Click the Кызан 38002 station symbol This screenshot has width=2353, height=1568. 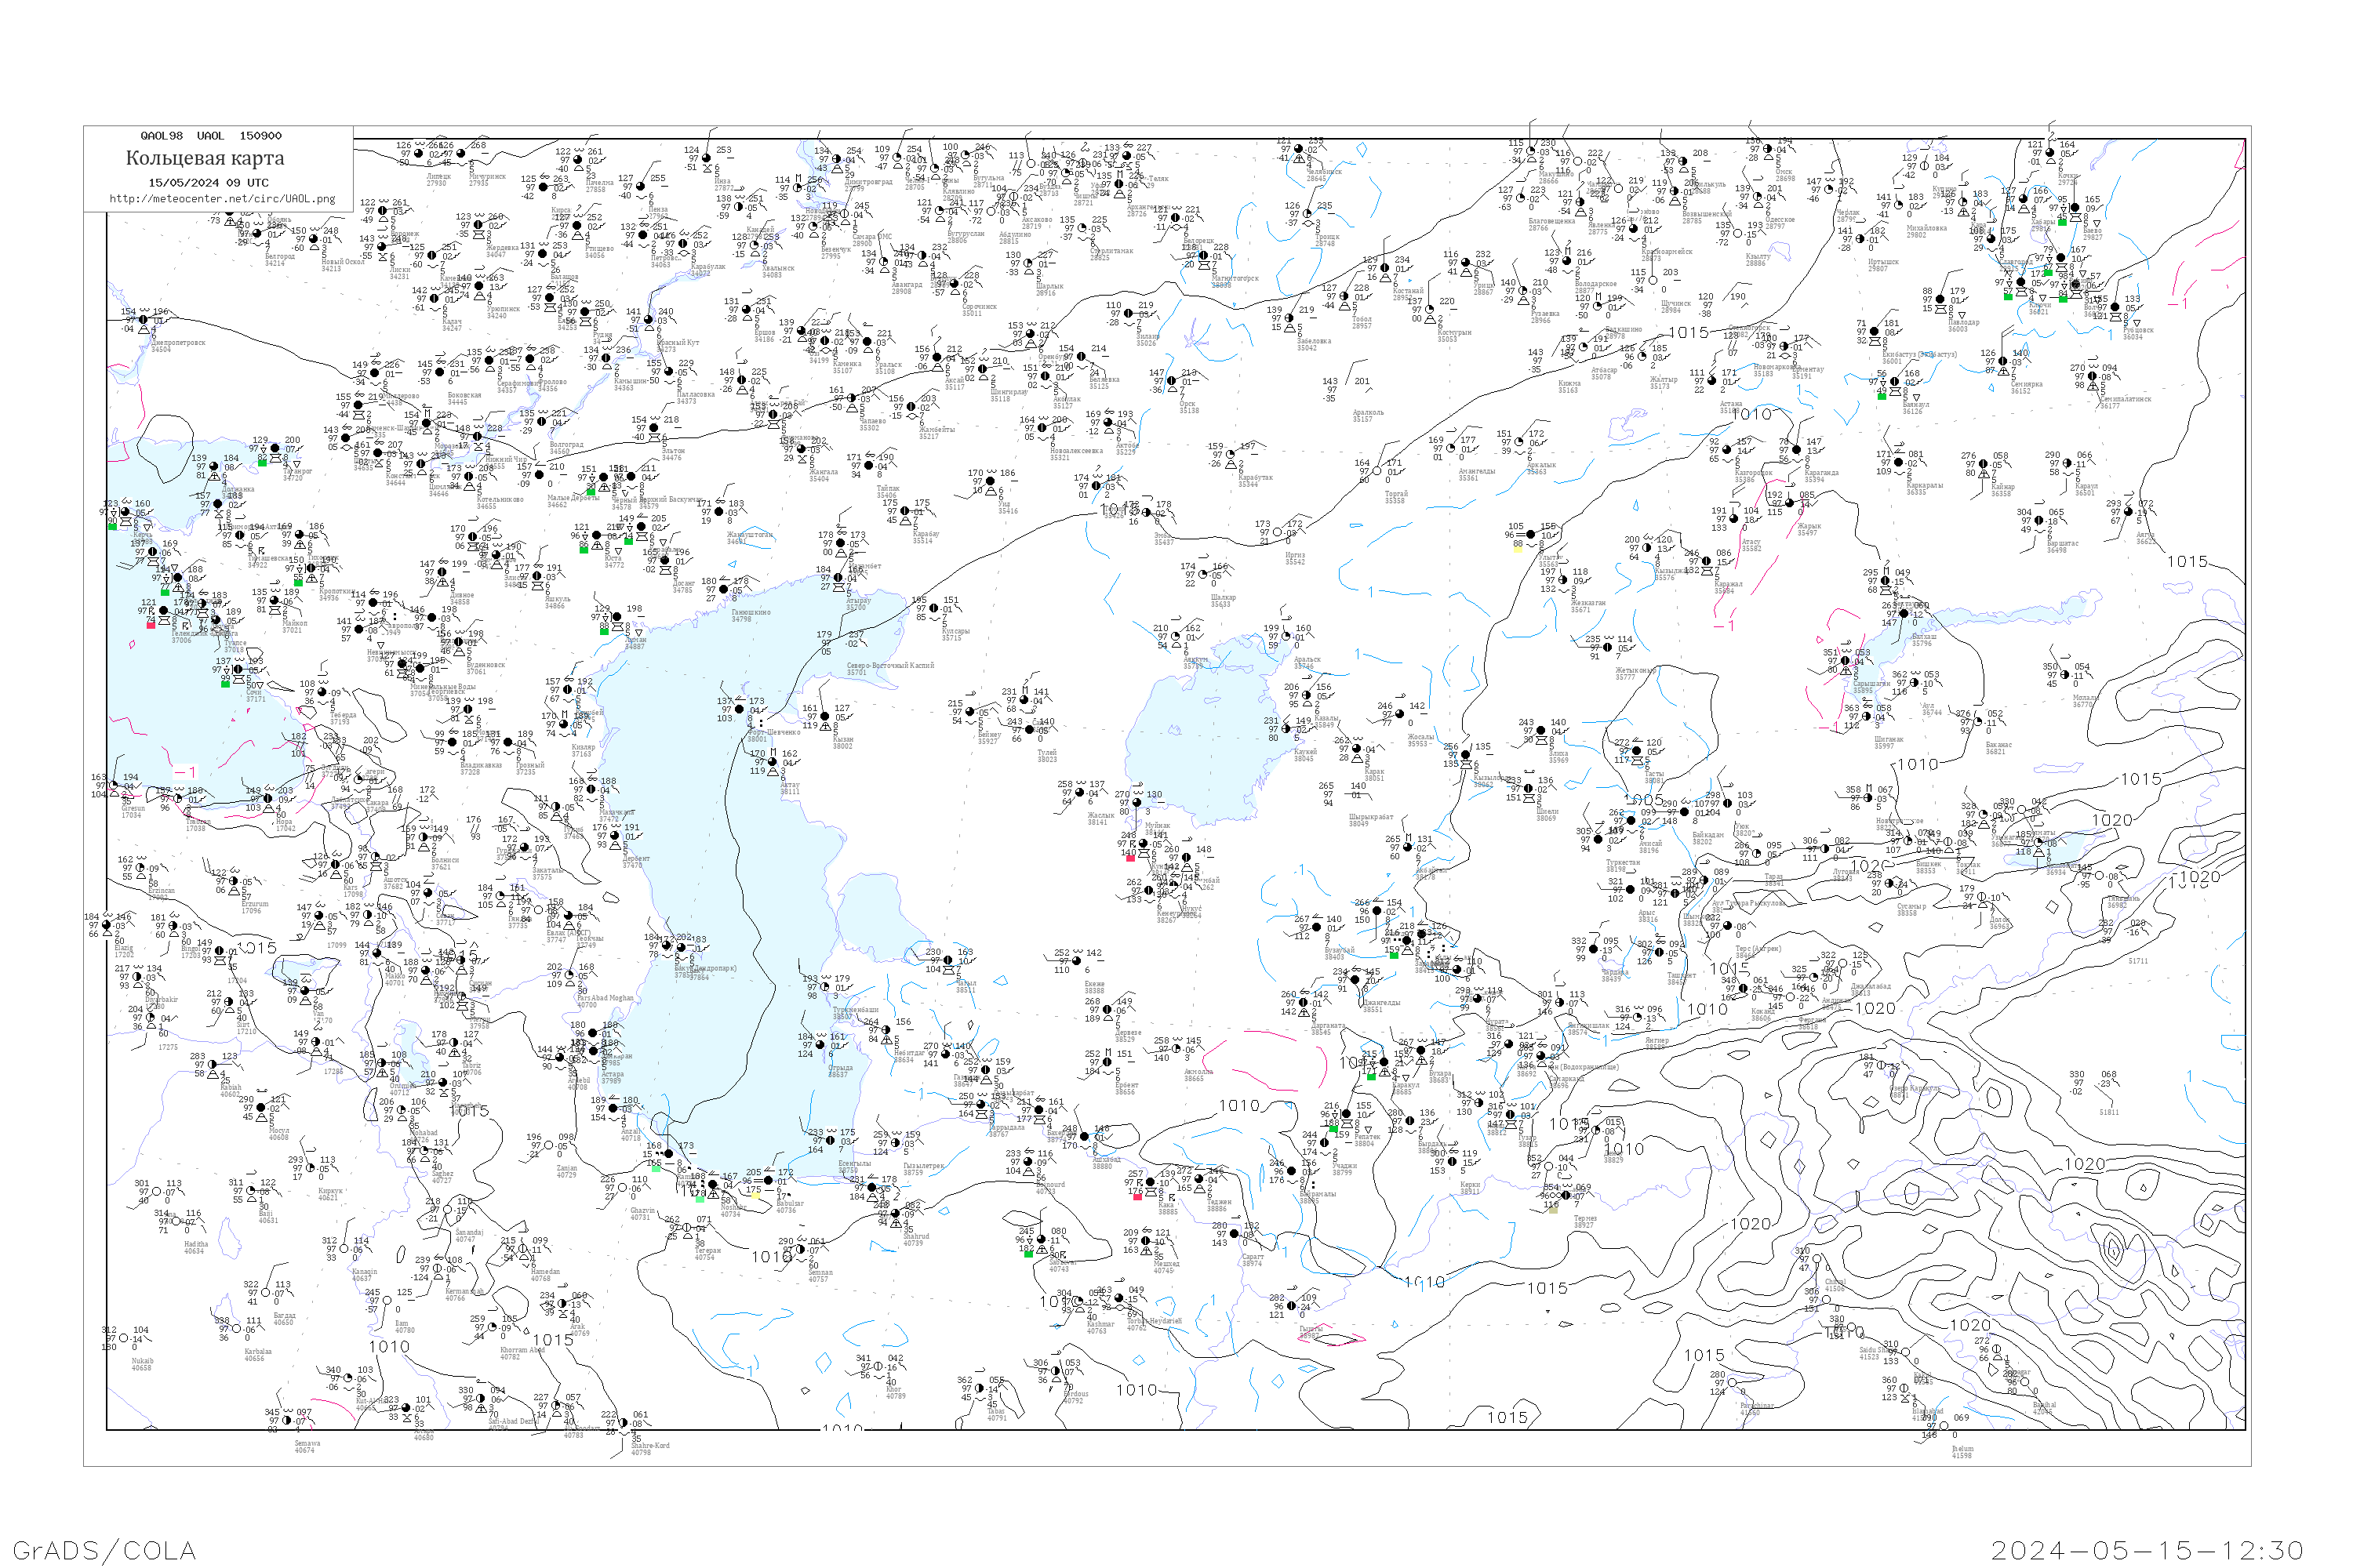(824, 716)
